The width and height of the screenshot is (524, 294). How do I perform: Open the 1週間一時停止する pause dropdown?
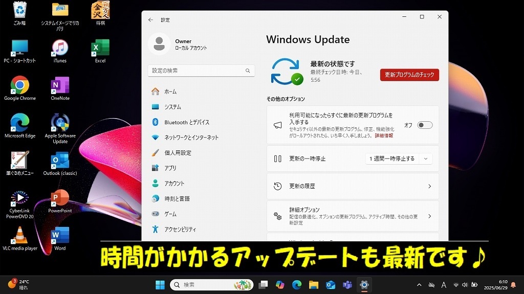(399, 159)
